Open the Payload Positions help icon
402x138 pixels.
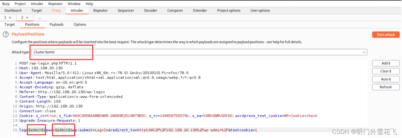[6, 34]
